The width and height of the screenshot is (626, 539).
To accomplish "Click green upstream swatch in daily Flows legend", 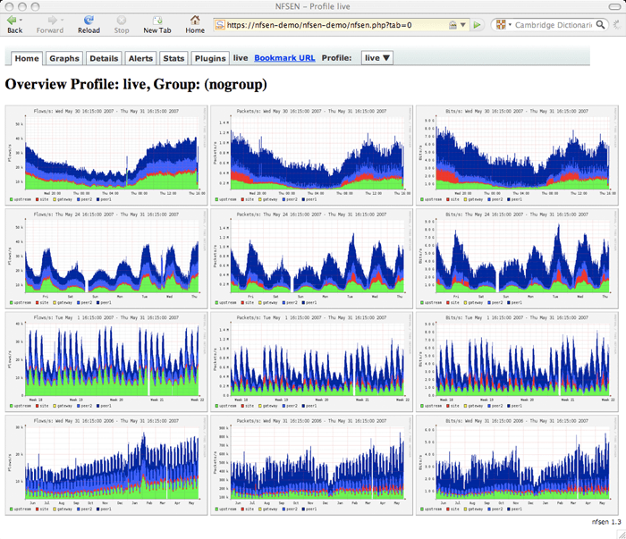I will coord(11,199).
